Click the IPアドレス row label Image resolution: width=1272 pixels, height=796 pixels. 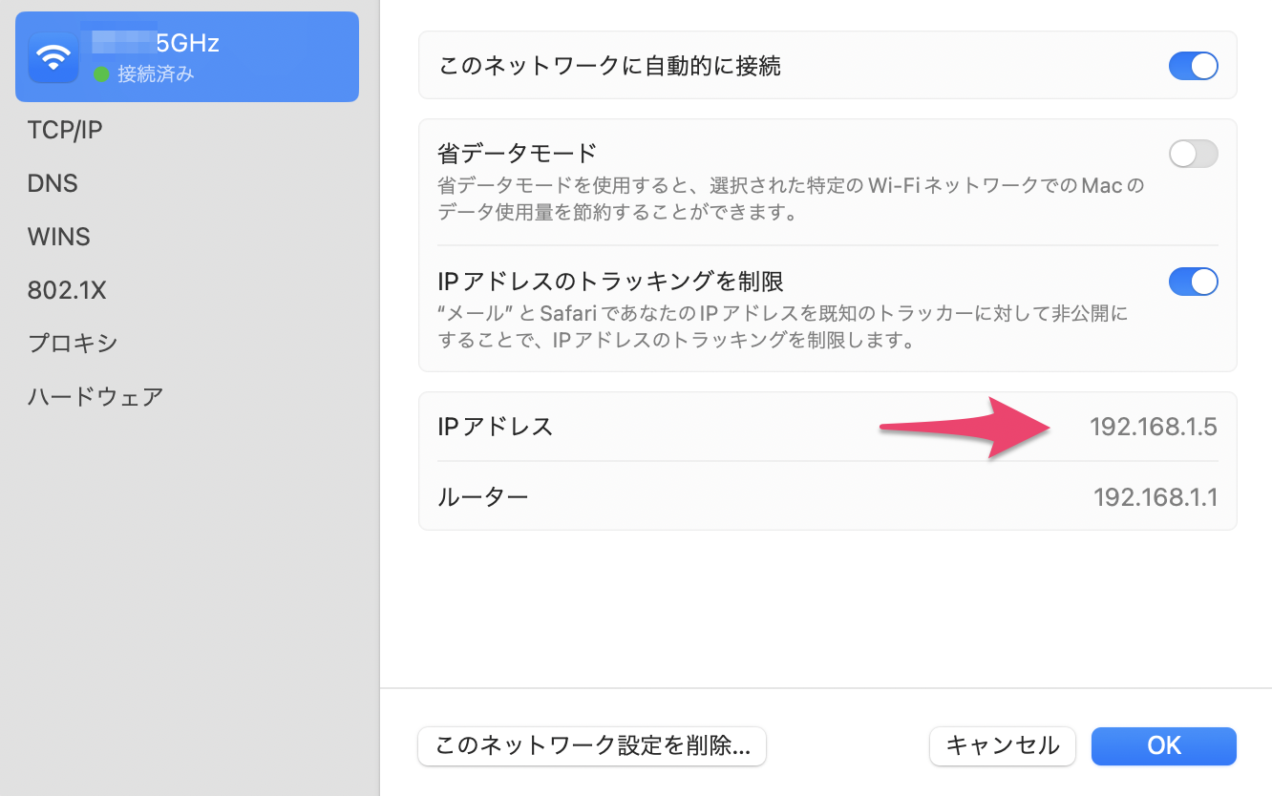(x=496, y=427)
